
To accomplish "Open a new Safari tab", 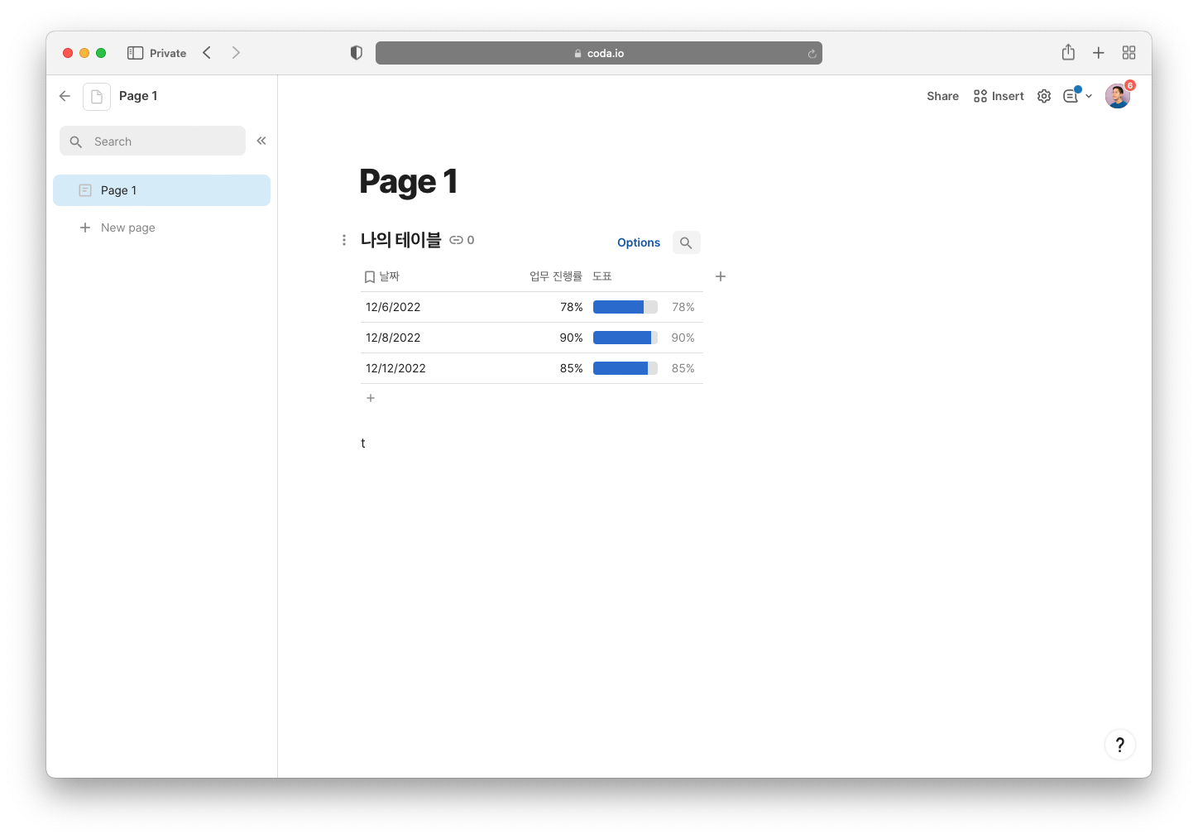I will [1099, 53].
